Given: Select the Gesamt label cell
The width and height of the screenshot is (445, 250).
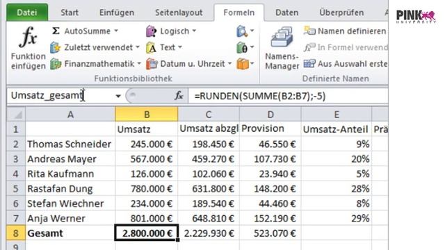Looking at the screenshot, I should point(70,233).
